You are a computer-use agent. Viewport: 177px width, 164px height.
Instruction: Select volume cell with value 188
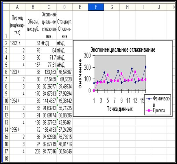pos(33,122)
